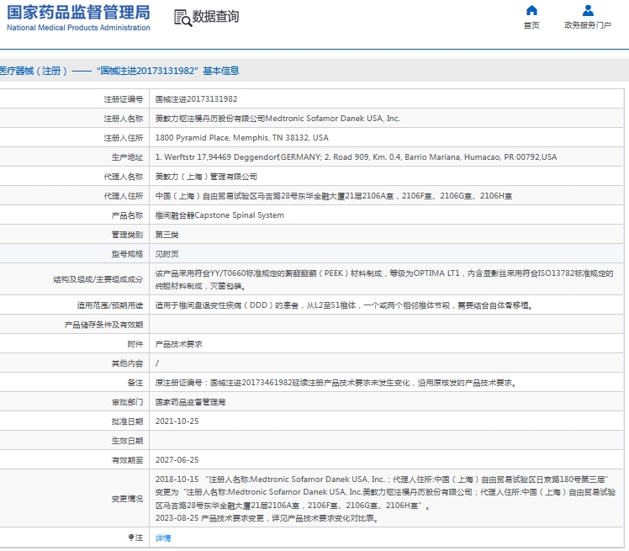Click agent address 马吉路28号东华金融大厦
629x551 pixels.
(x=333, y=196)
